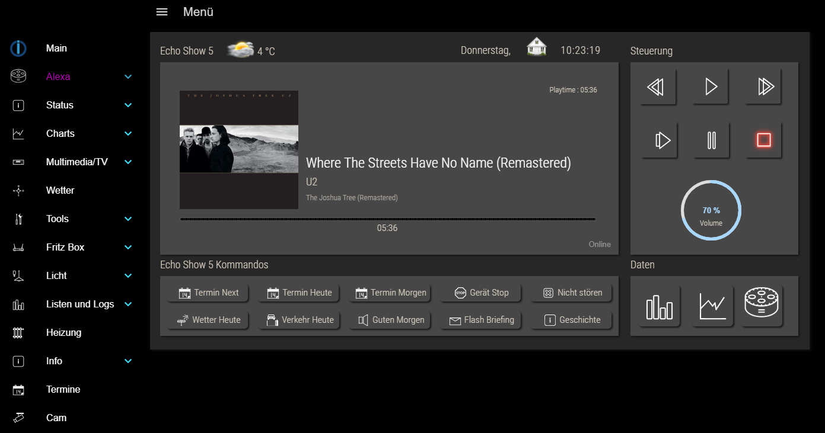Screen dimensions: 825x433
Task: Skip back with the rewind button
Action: click(658, 87)
